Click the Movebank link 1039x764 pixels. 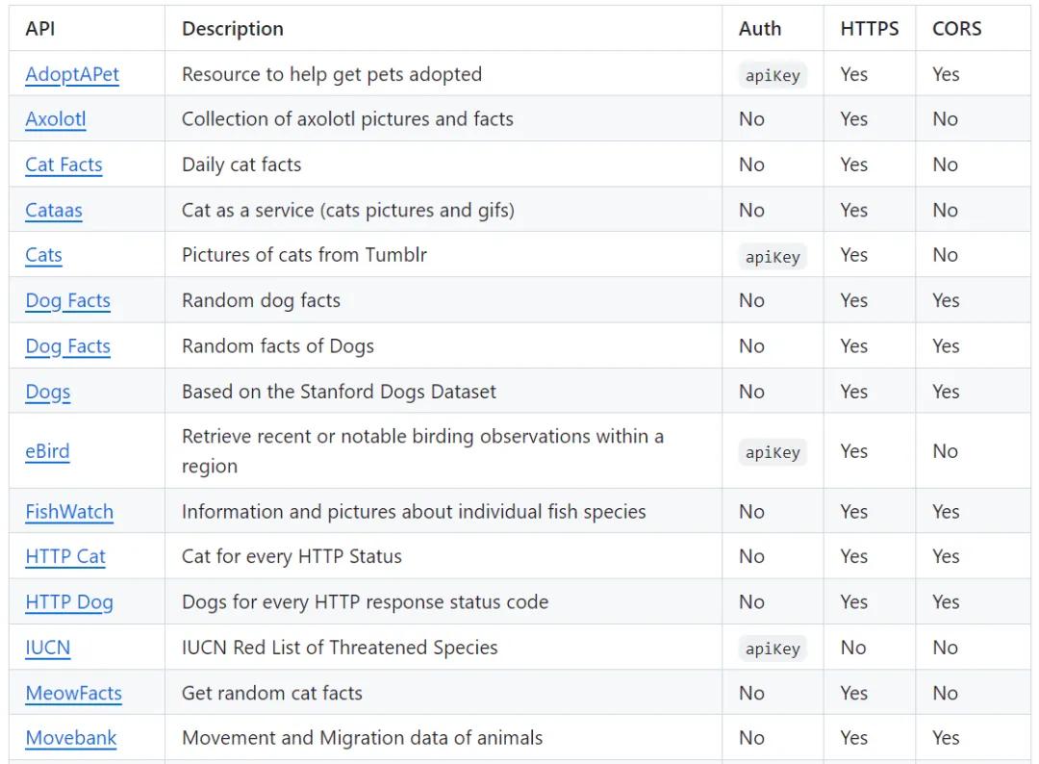[71, 738]
